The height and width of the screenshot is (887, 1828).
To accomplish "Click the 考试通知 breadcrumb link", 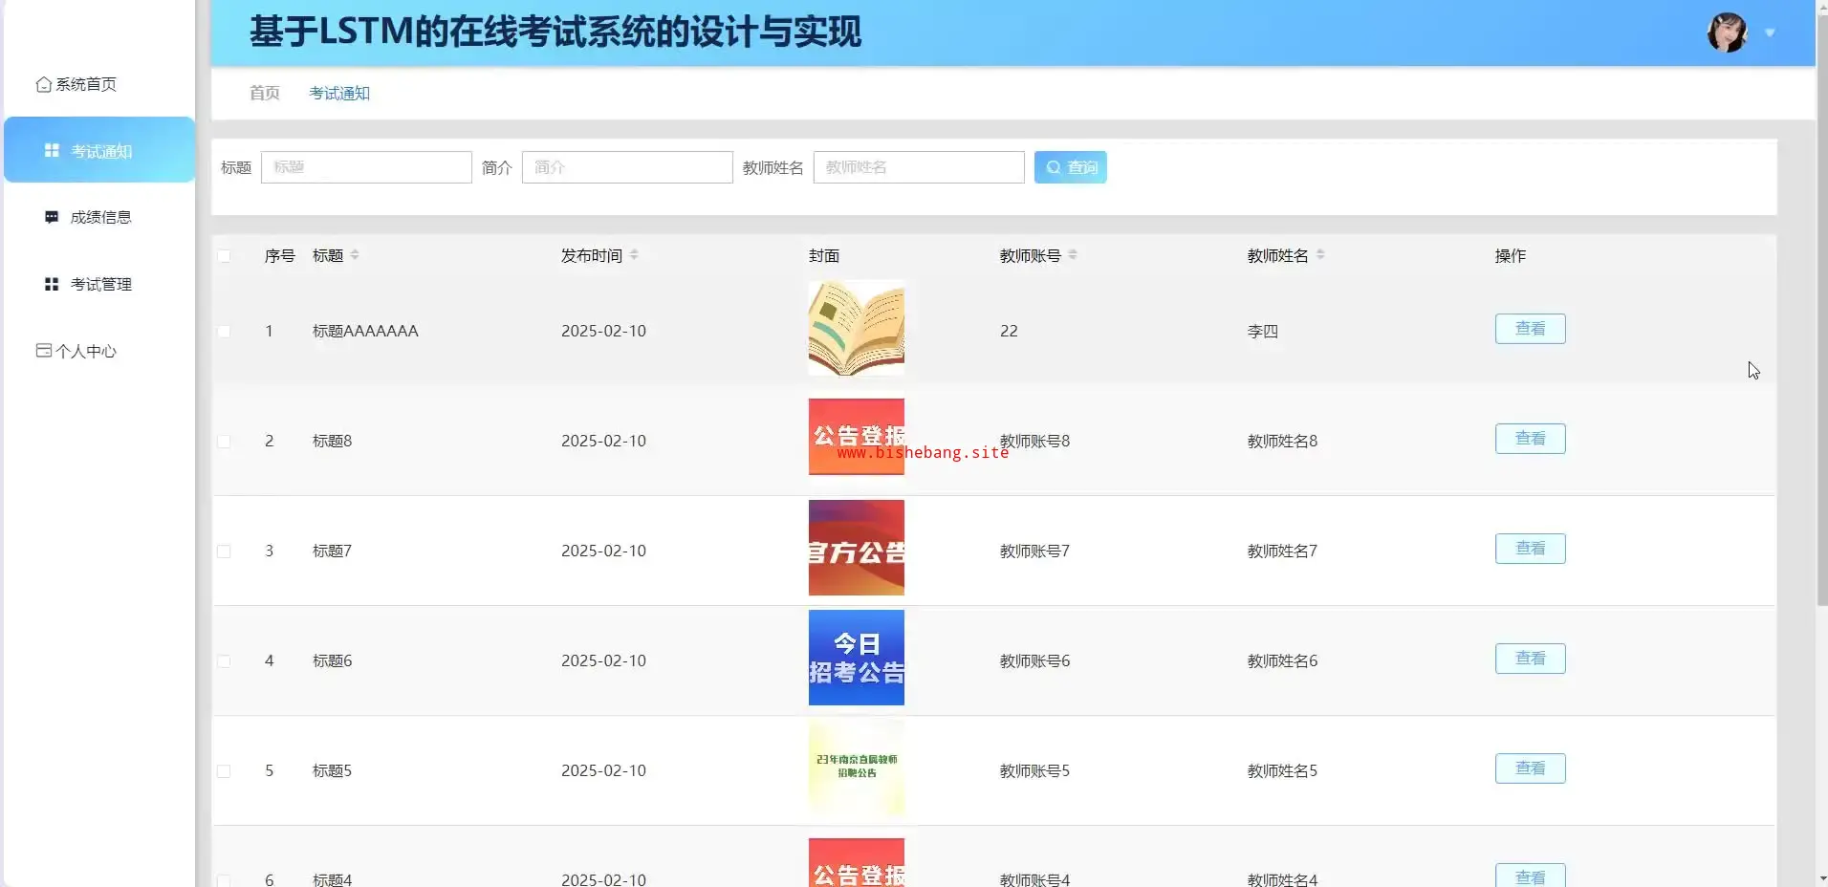I will (x=339, y=93).
